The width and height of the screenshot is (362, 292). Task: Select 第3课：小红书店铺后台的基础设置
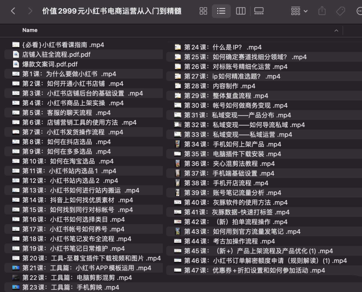click(83, 93)
